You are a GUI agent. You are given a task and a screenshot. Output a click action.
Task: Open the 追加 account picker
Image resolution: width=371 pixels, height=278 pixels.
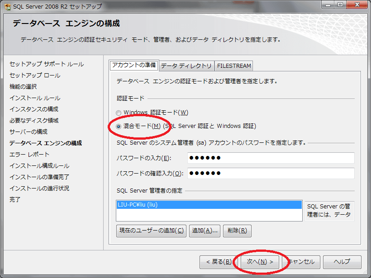pyautogui.click(x=205, y=231)
